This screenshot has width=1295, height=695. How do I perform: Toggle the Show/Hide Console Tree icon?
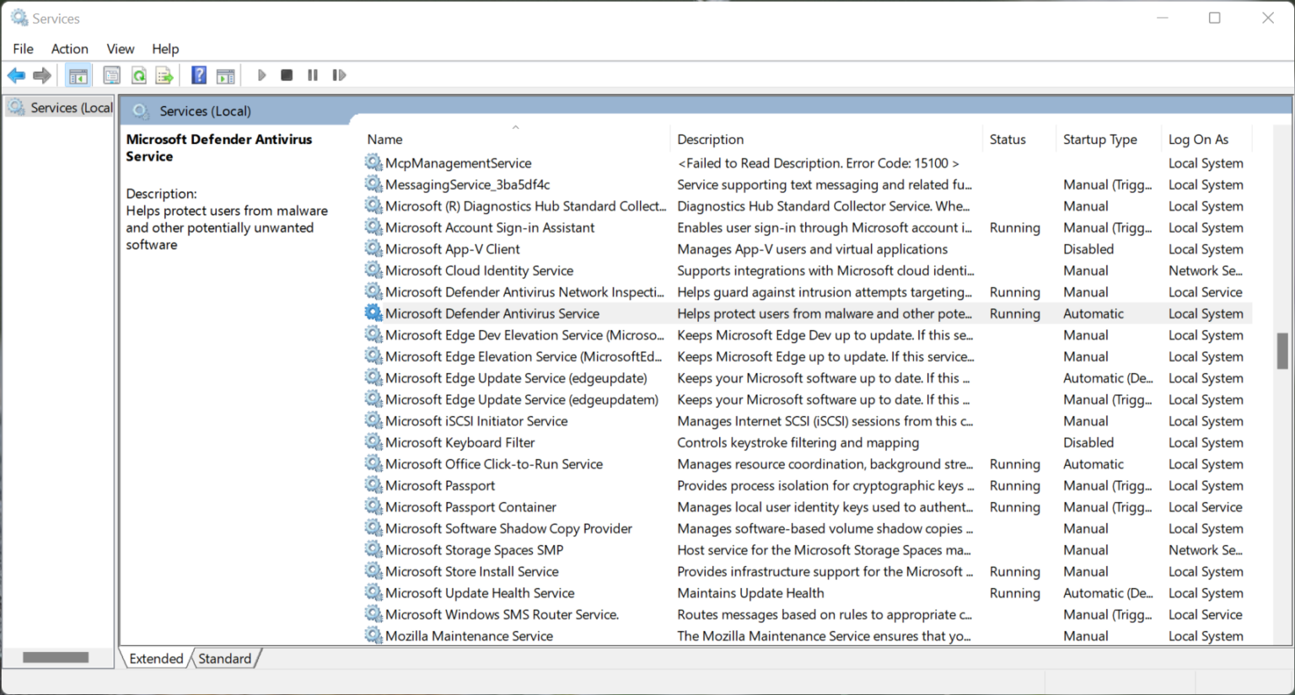(x=78, y=75)
